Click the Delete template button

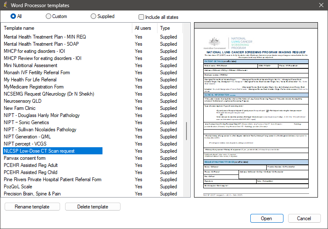(x=93, y=207)
